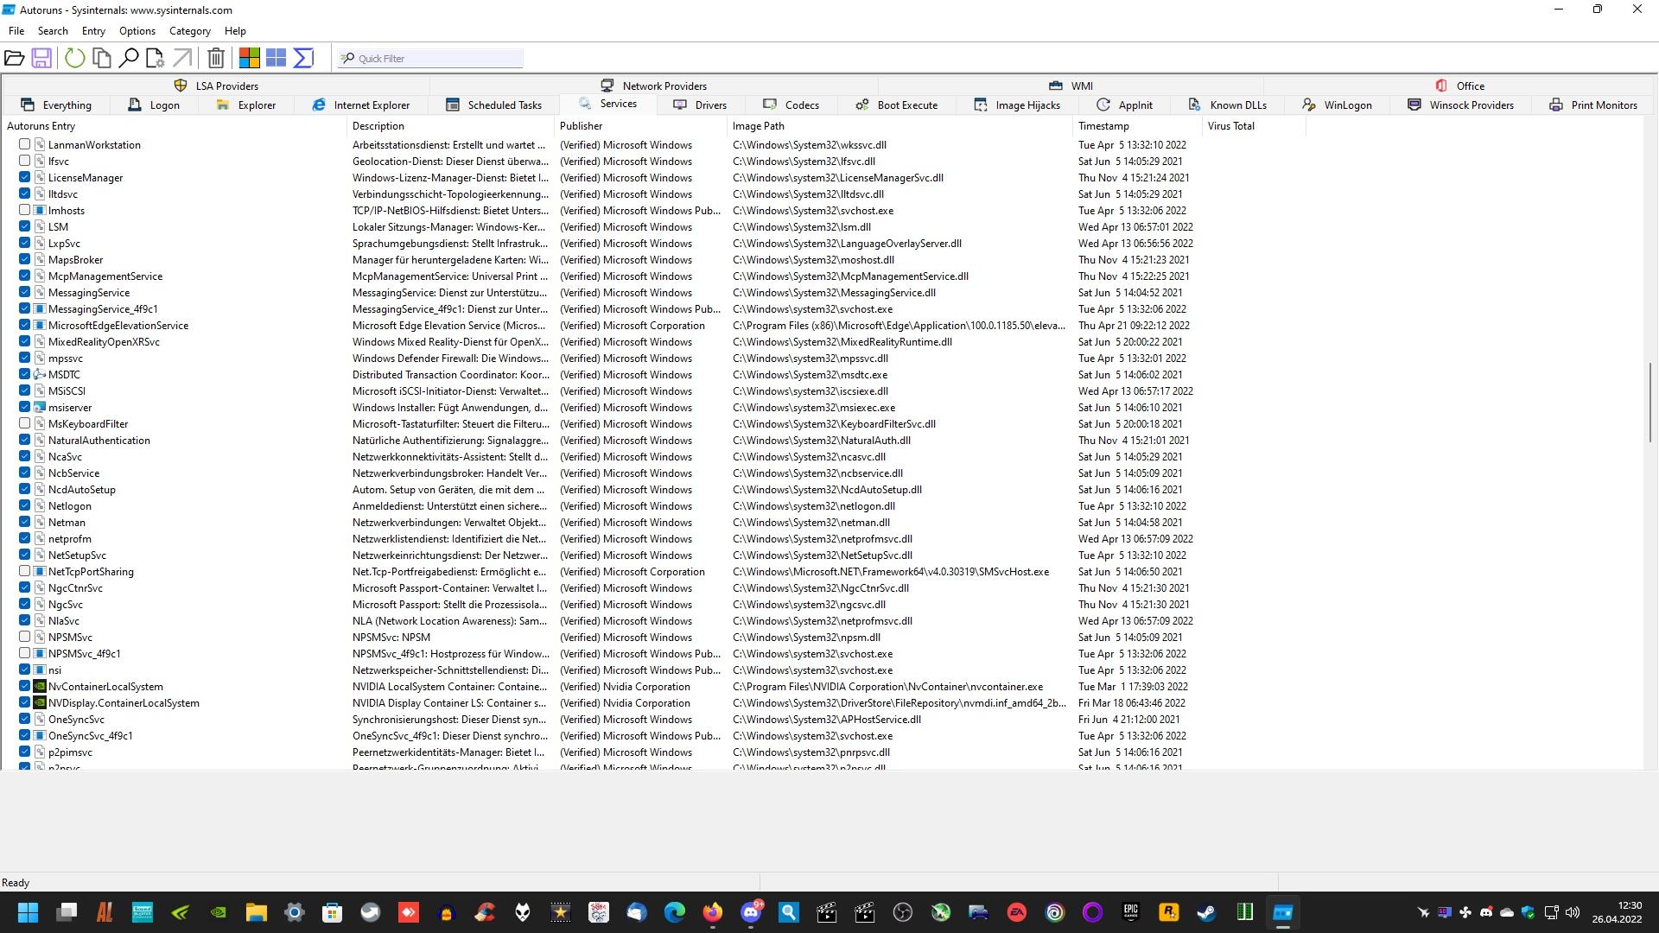Viewport: 1659px width, 933px height.
Task: Sort by Virus Total column header
Action: (1254, 126)
